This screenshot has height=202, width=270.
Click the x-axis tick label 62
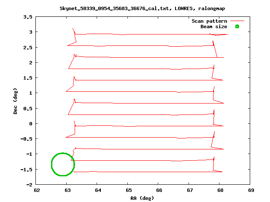point(37,190)
